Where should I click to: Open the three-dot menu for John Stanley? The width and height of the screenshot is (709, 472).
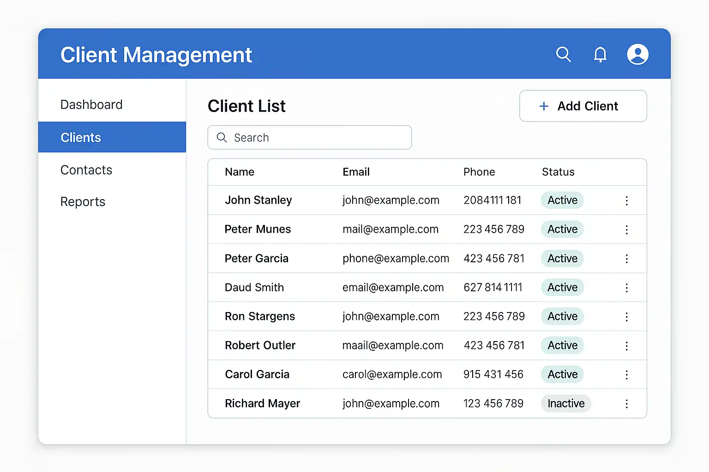point(626,201)
